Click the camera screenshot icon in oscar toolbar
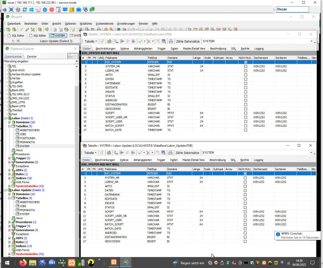Screen dimensions: 323x268 [x=79, y=9]
